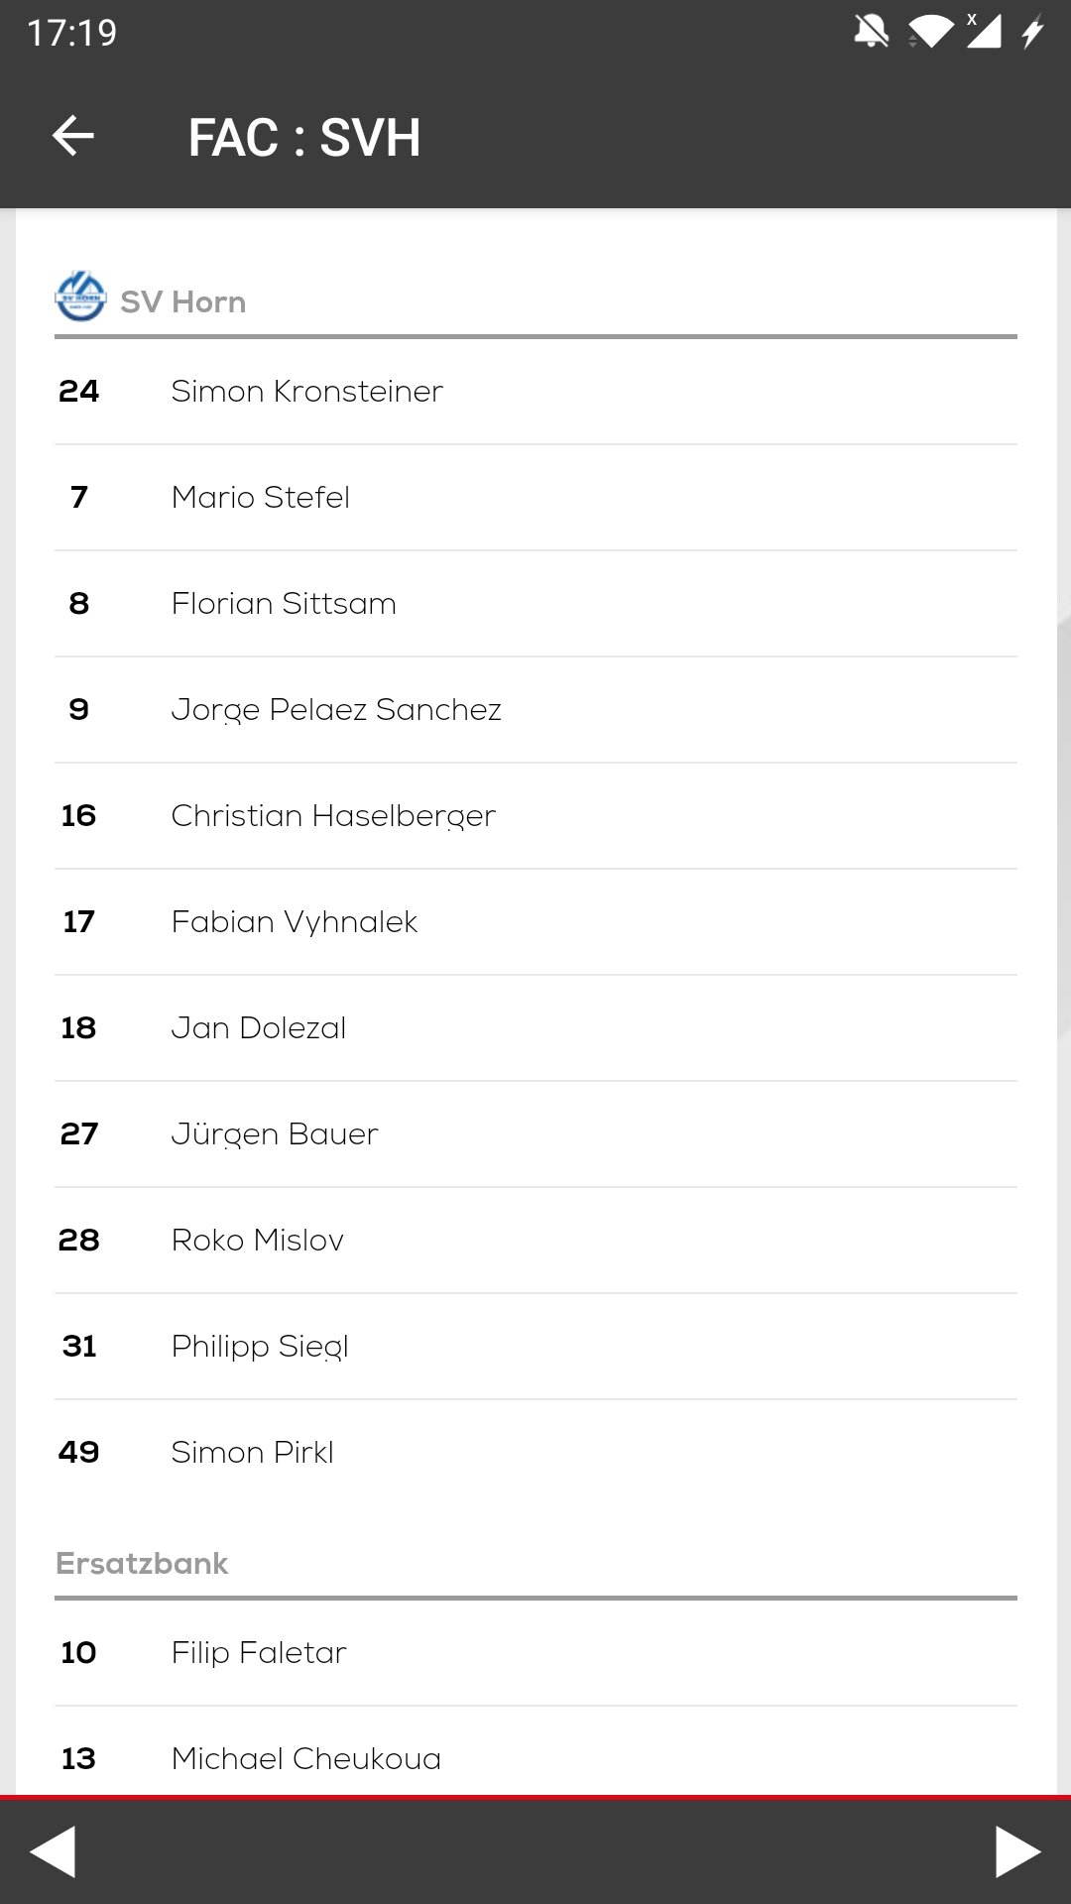Viewport: 1071px width, 1904px height.
Task: Tap the Wi-Fi status icon
Action: click(x=930, y=32)
